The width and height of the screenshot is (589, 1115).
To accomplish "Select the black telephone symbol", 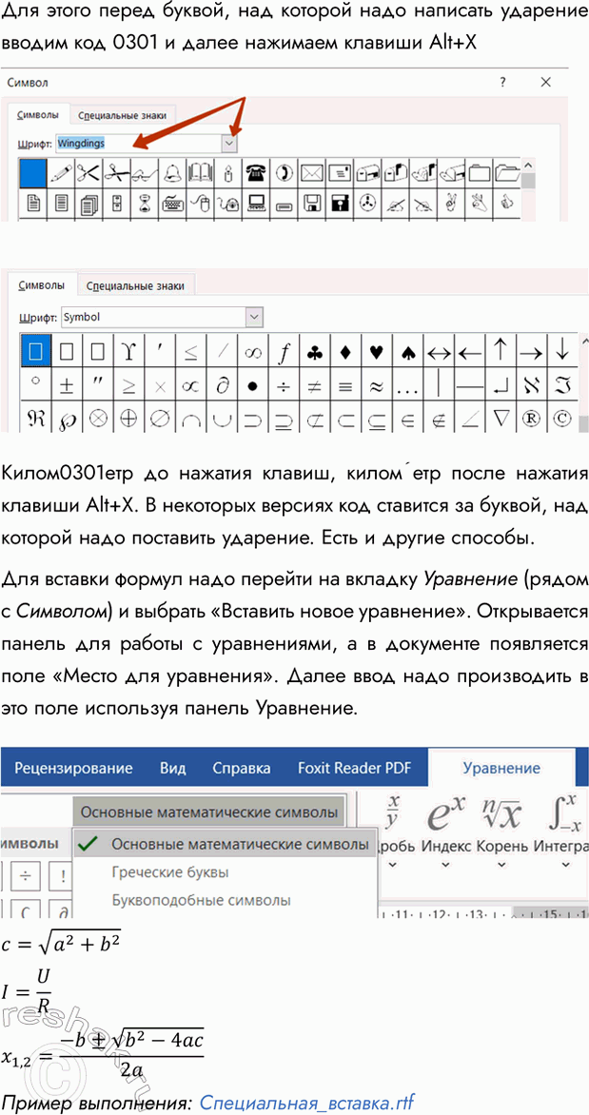I will (x=256, y=173).
